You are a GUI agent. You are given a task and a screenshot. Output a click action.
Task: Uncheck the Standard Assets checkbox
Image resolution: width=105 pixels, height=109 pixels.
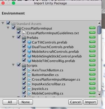(8, 23)
